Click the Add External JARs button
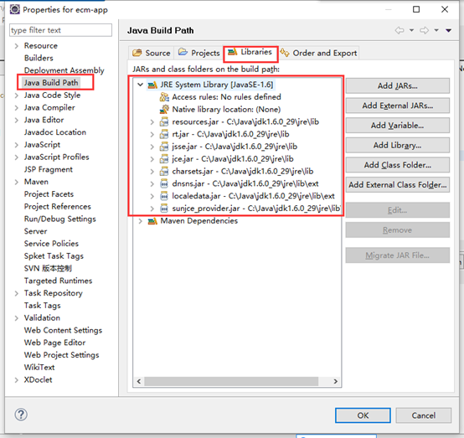This screenshot has width=464, height=438. pyautogui.click(x=398, y=106)
